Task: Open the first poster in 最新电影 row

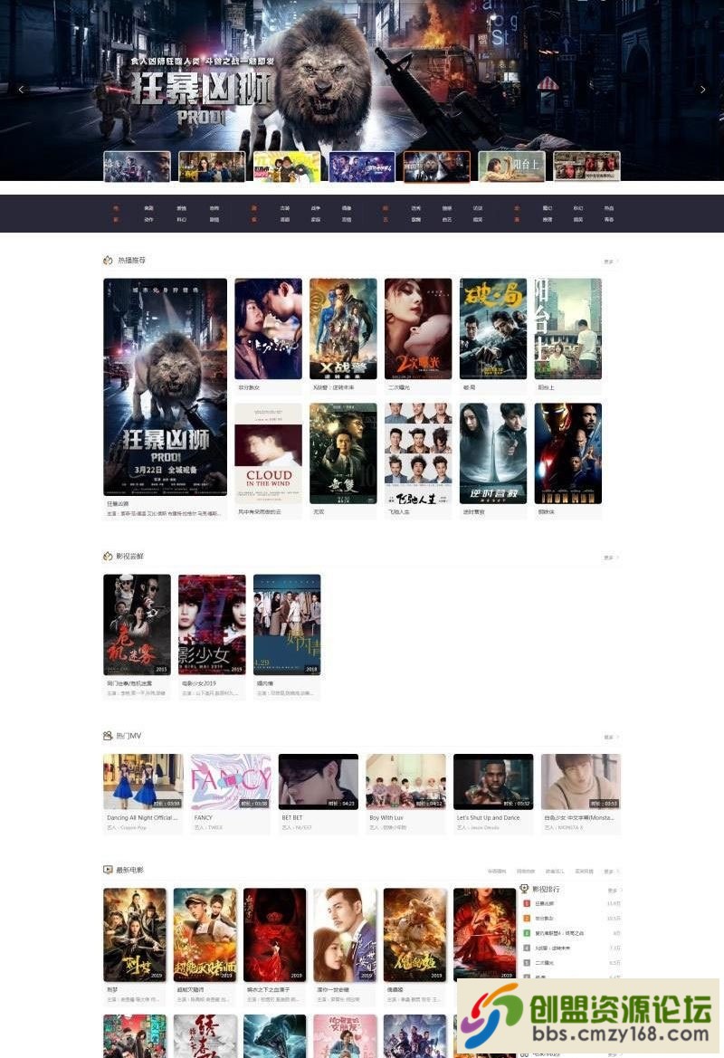Action: pyautogui.click(x=135, y=935)
